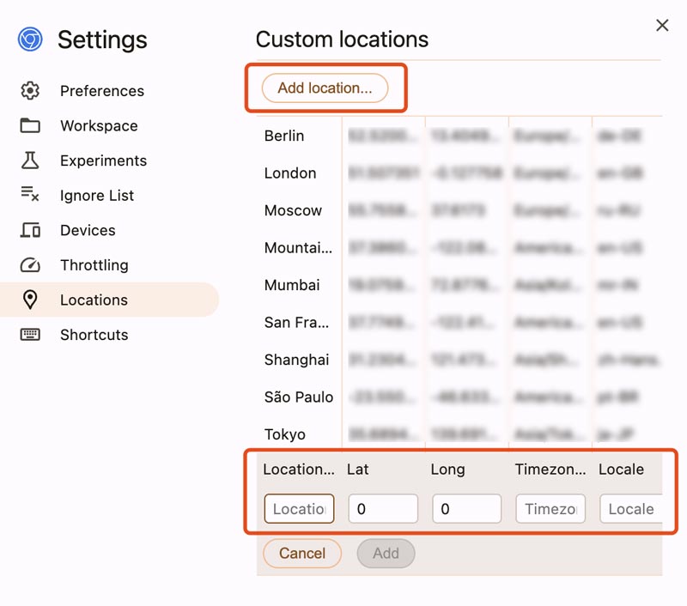Image resolution: width=687 pixels, height=606 pixels.
Task: Click the Locale column label
Action: click(x=621, y=470)
